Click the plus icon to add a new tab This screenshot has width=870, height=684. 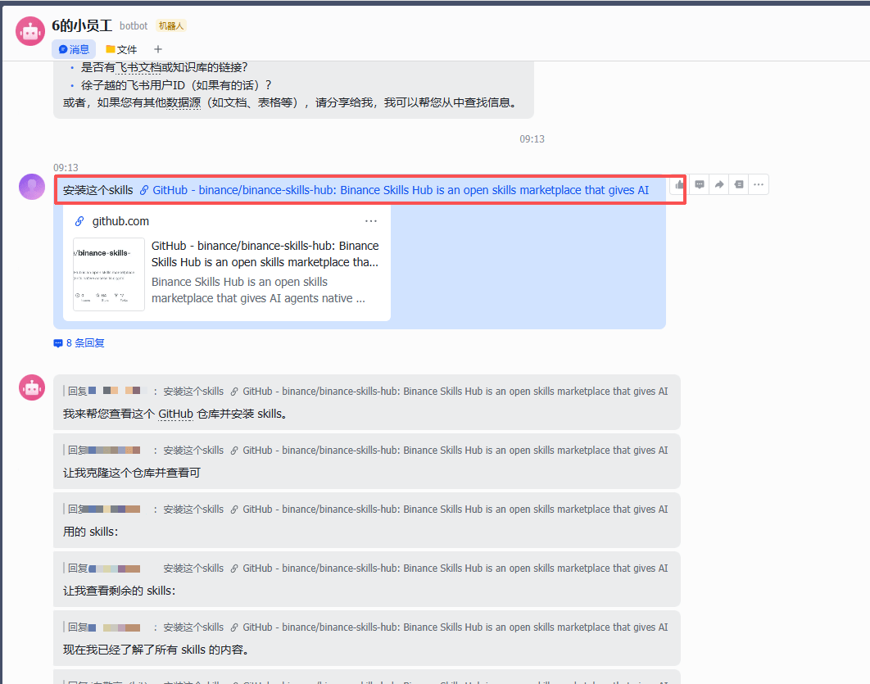click(156, 49)
